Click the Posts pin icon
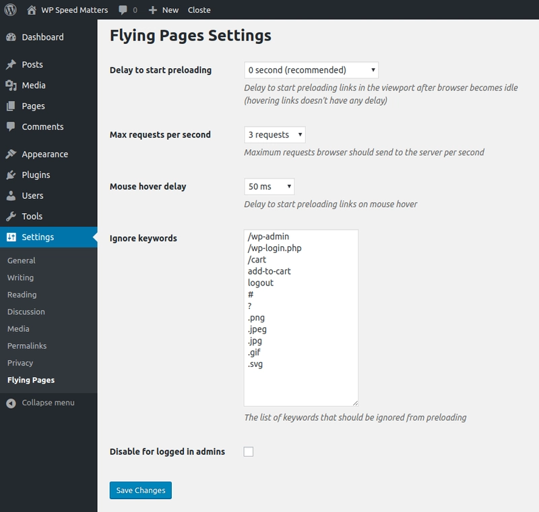This screenshot has height=512, width=539. click(11, 64)
